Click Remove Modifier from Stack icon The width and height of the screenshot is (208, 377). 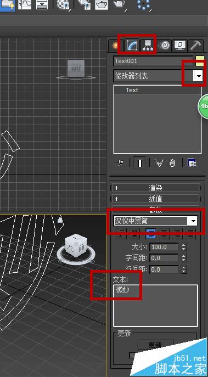[172, 163]
